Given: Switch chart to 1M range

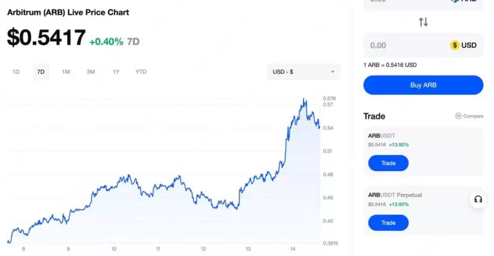Looking at the screenshot, I should [66, 72].
